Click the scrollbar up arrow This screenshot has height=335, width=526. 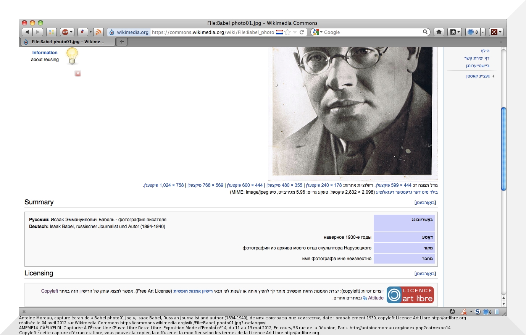(x=503, y=298)
